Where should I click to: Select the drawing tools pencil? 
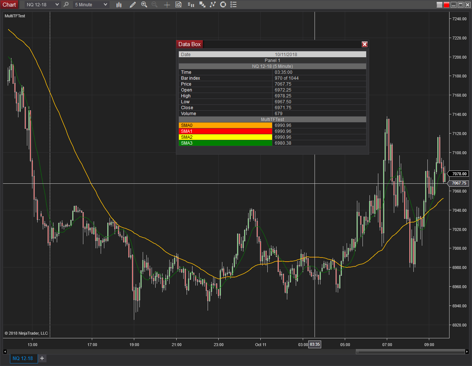pos(133,4)
